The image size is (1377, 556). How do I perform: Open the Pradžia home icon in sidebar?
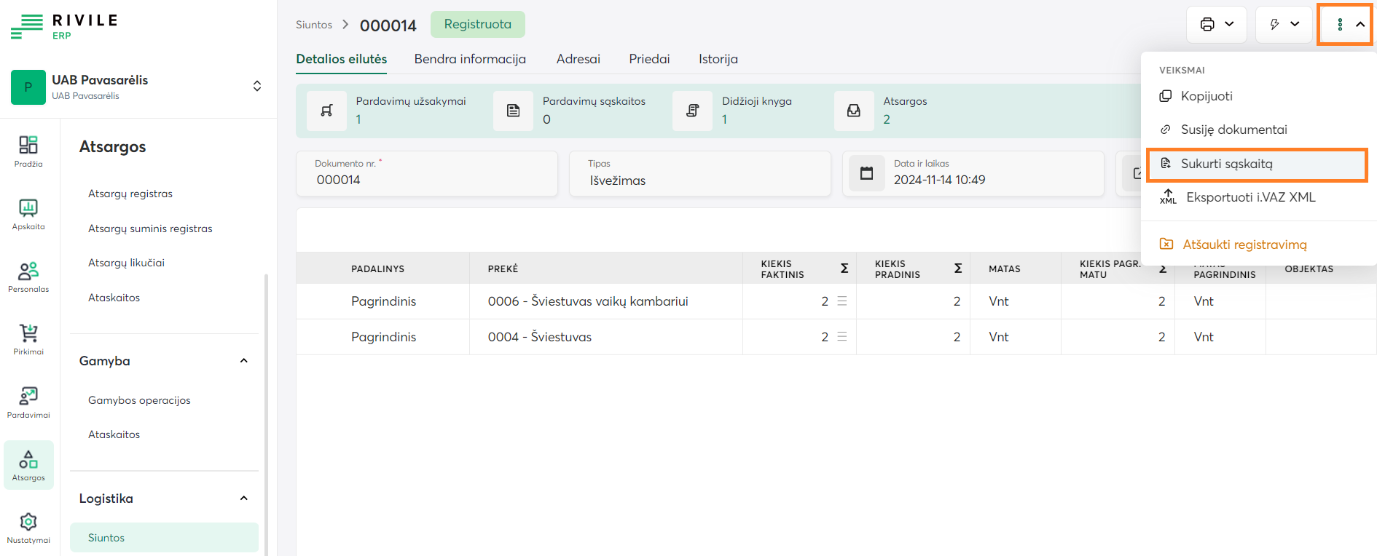28,151
